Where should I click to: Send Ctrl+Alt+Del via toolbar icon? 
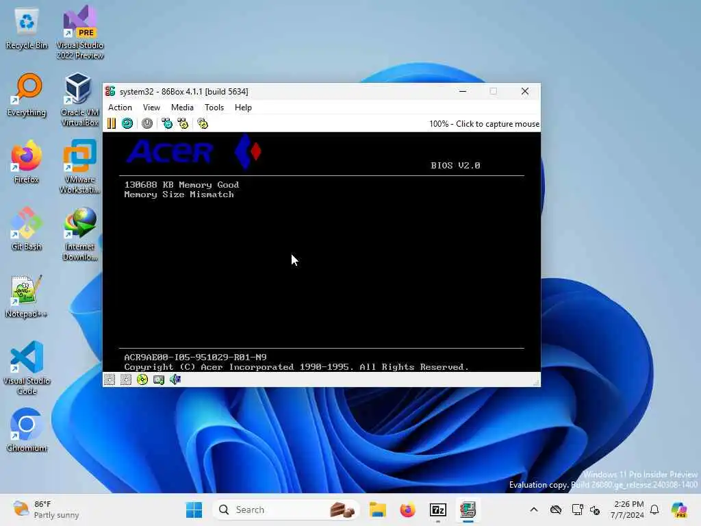point(167,123)
